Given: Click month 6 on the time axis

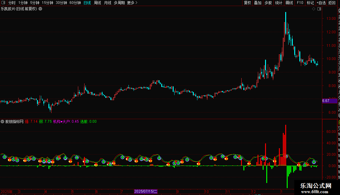Looking at the screenshot, I should tap(97, 191).
